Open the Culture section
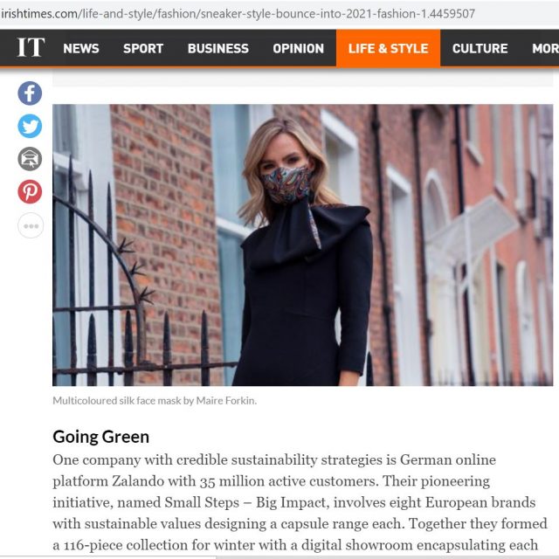The width and height of the screenshot is (559, 559). tap(480, 49)
